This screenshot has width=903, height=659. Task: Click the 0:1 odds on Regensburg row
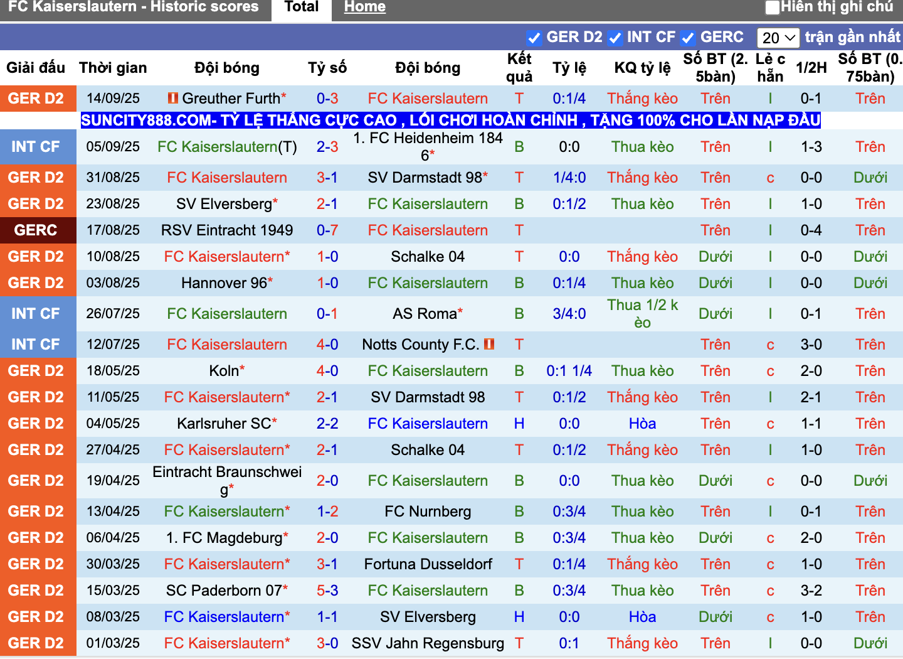569,643
